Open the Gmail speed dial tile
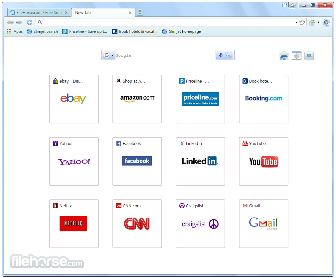Viewport: 336px width, 278px height. 263,224
